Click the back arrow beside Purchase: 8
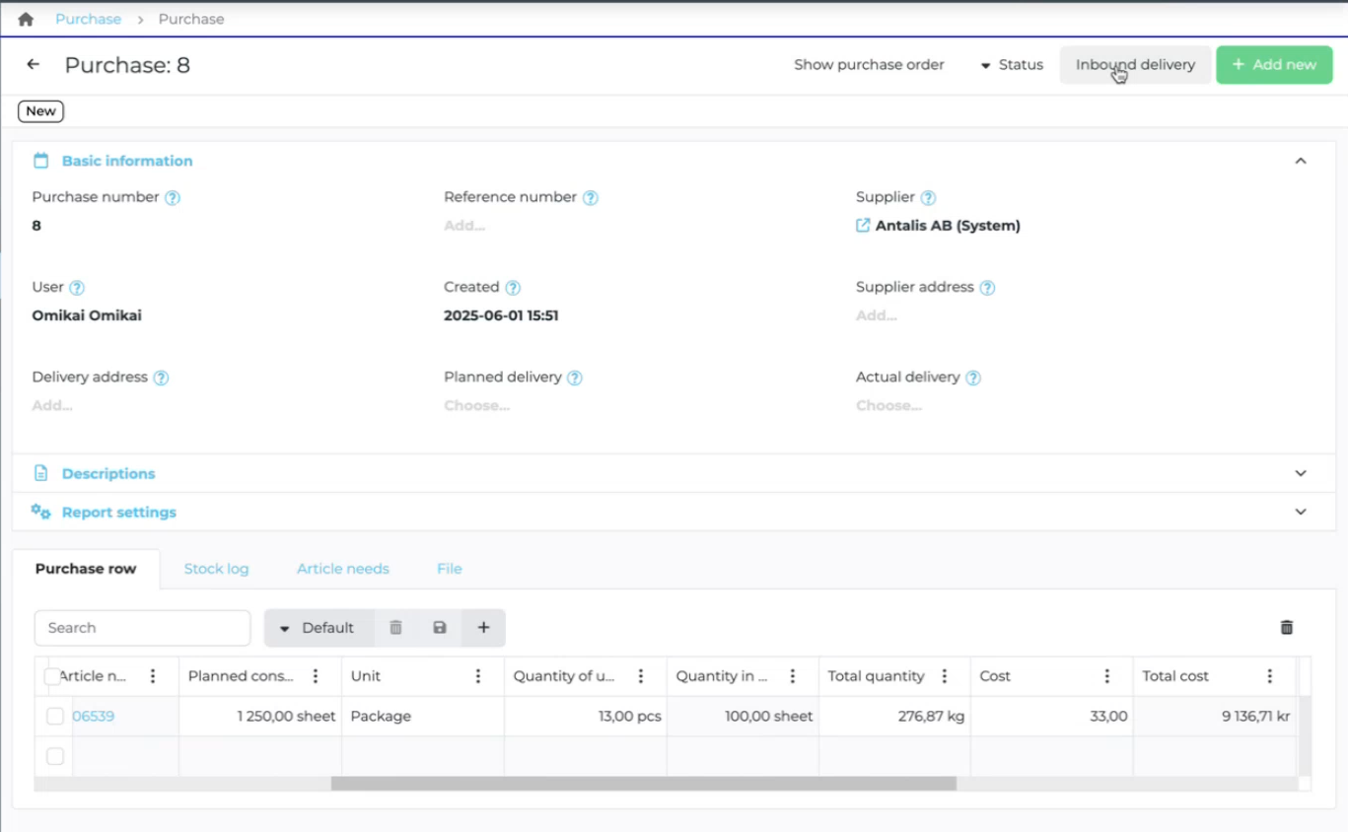 tap(34, 65)
